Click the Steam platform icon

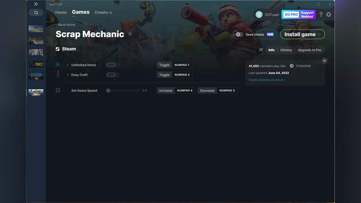click(x=57, y=49)
